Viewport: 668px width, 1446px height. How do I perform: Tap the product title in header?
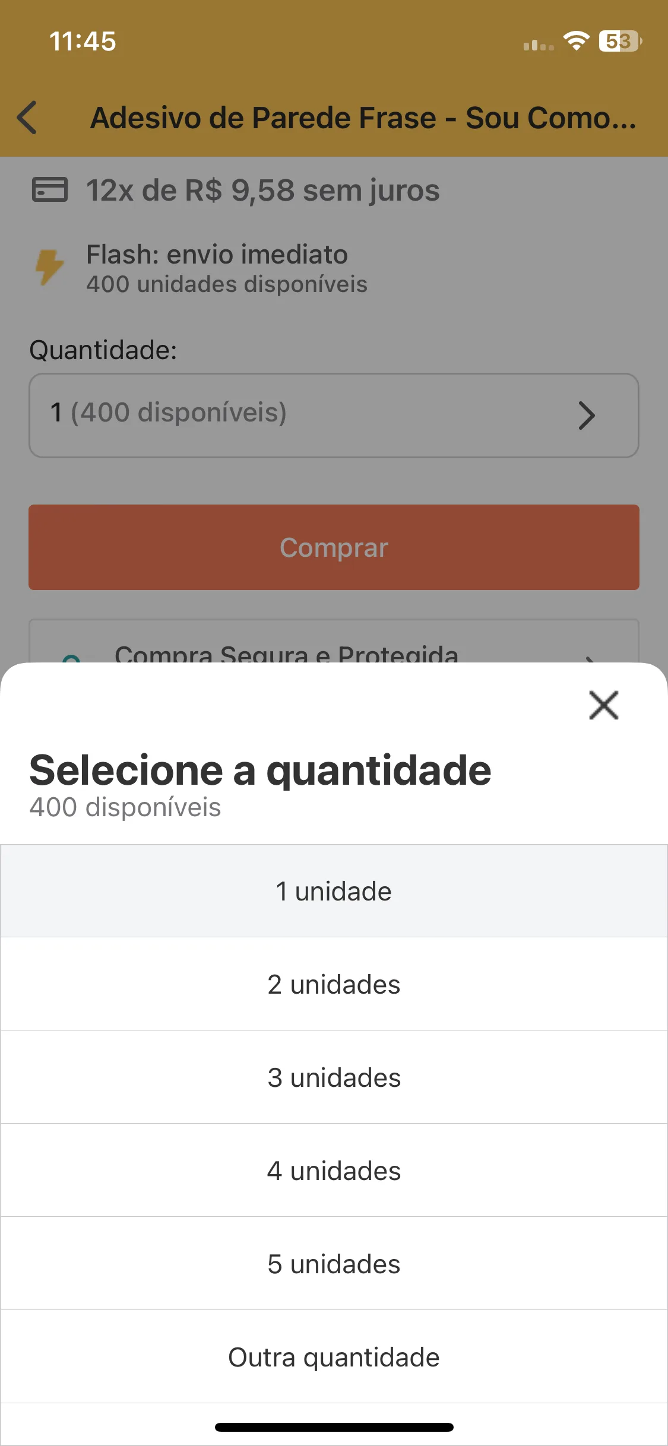pos(363,118)
